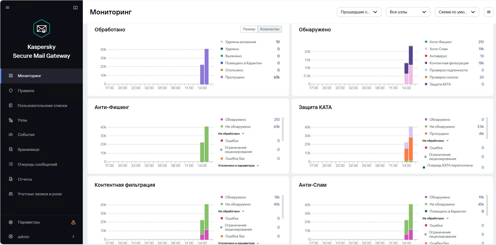Image resolution: width=496 pixels, height=245 pixels.
Task: Open documentation book icon in sidebar
Action: [75, 8]
